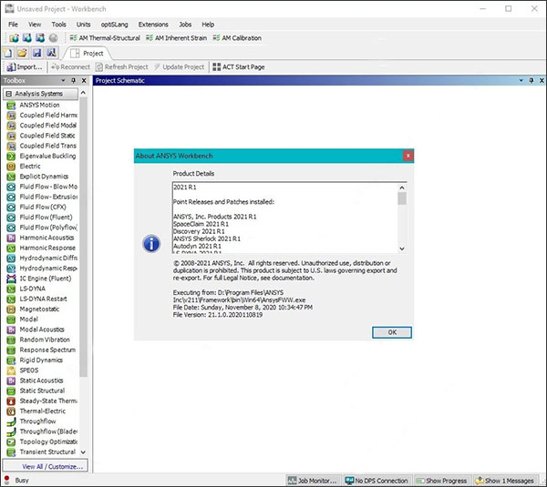
Task: Click No DPS Connection status button
Action: [x=377, y=481]
